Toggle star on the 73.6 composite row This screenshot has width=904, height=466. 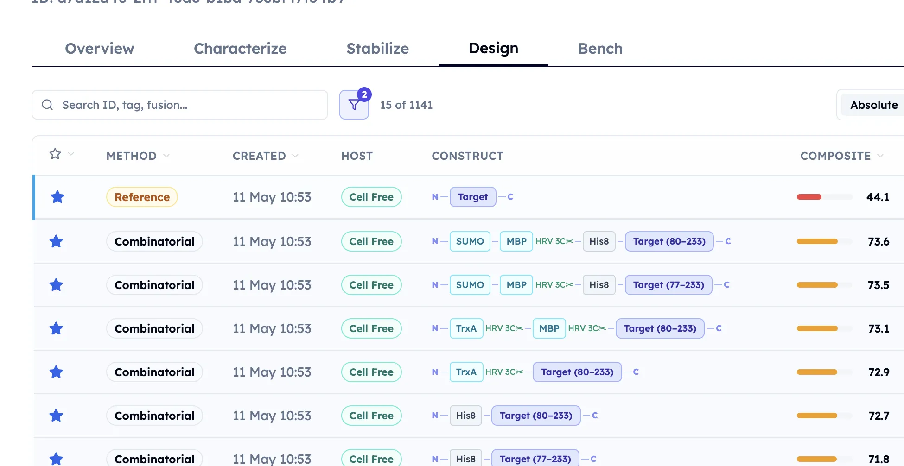(56, 241)
